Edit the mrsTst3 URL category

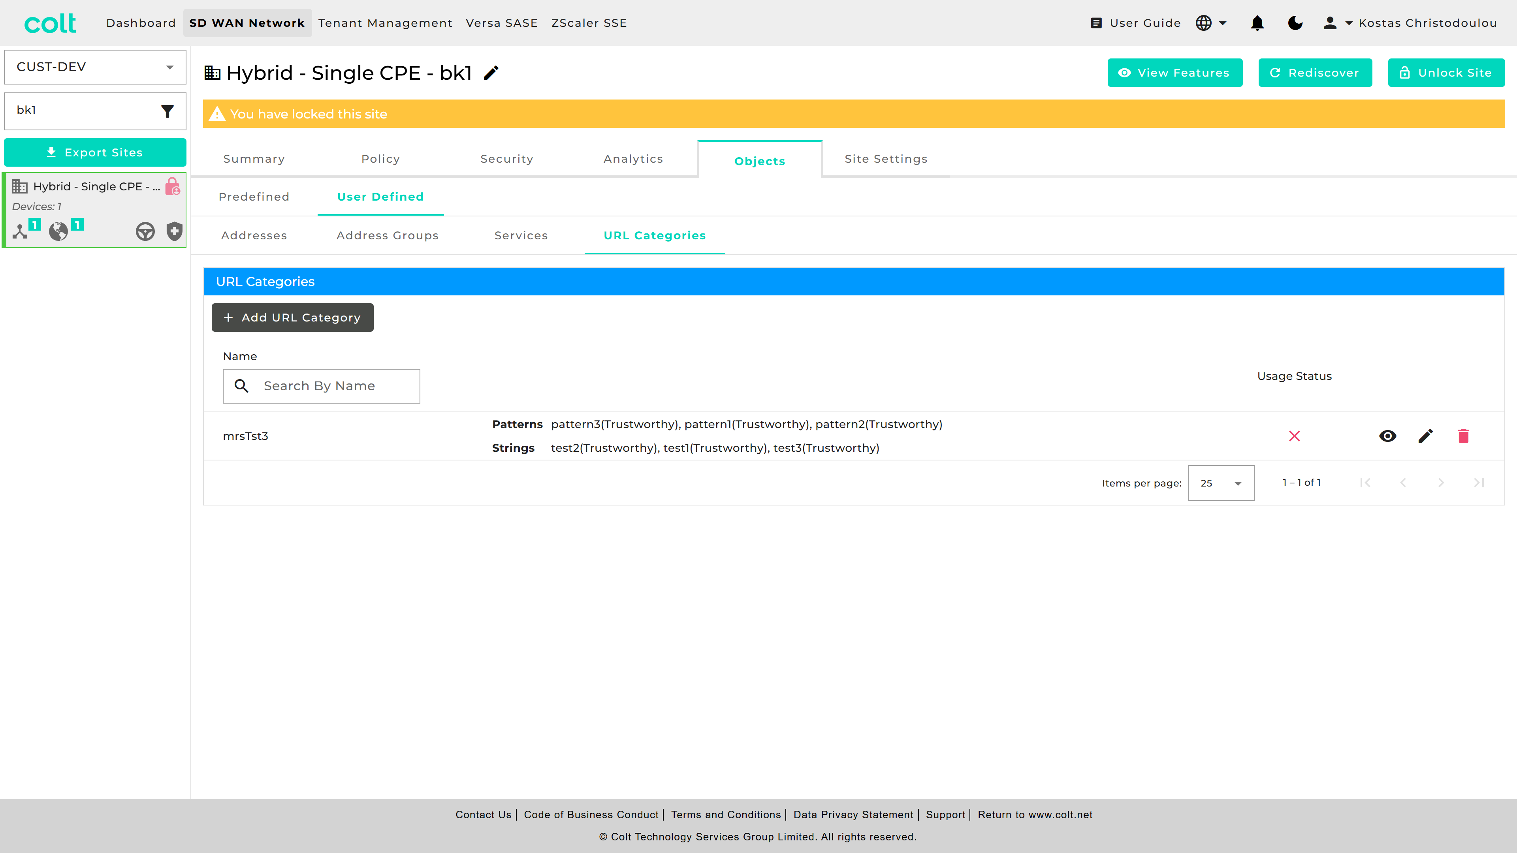[x=1425, y=436]
